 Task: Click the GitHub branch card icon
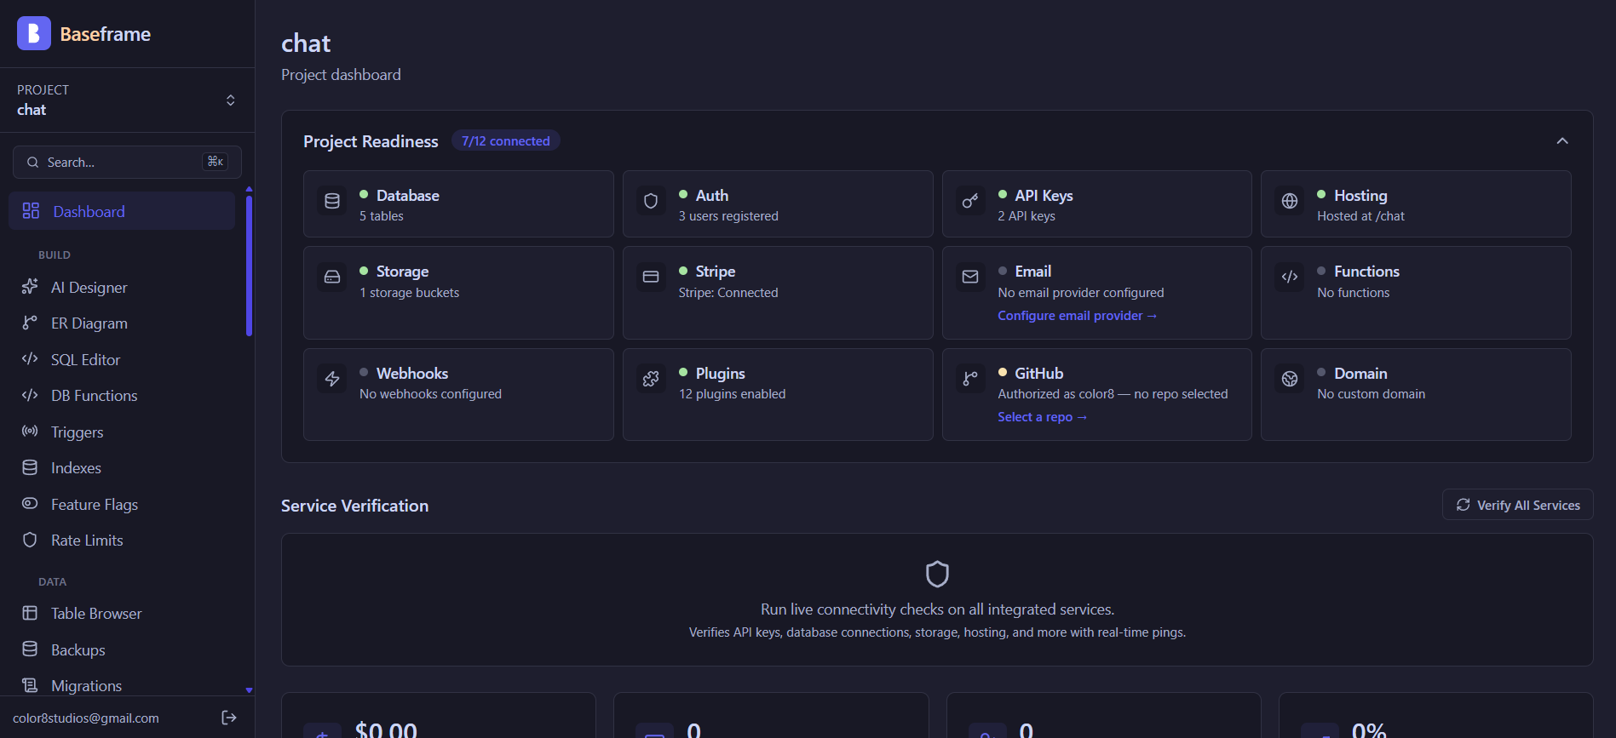pyautogui.click(x=970, y=379)
